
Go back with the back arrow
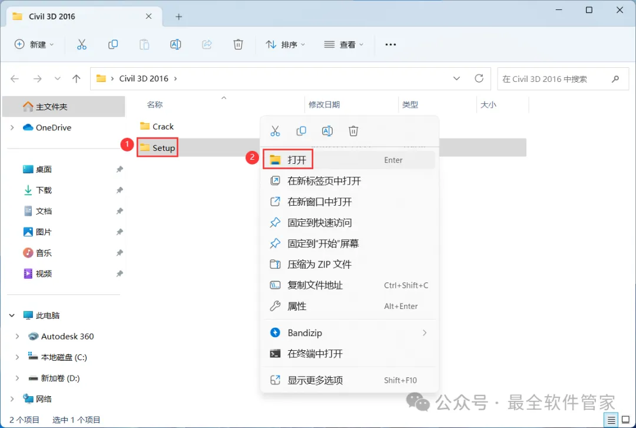click(15, 78)
